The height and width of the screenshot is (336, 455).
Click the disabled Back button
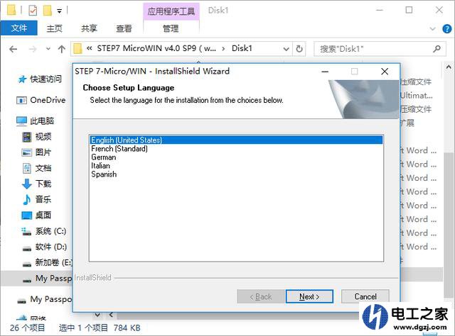coord(260,296)
